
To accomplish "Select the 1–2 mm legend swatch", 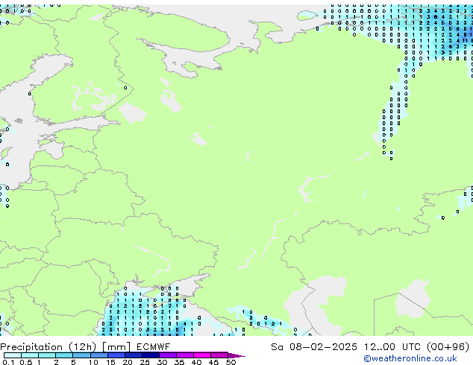I will tap(47, 355).
